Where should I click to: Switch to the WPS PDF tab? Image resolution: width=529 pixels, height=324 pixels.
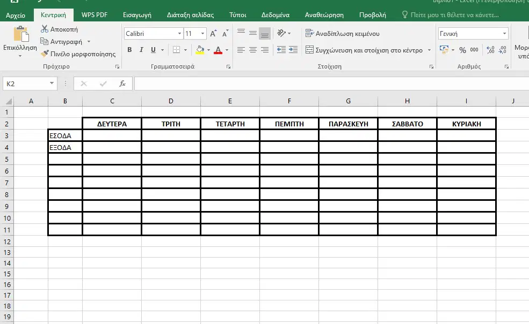[95, 15]
